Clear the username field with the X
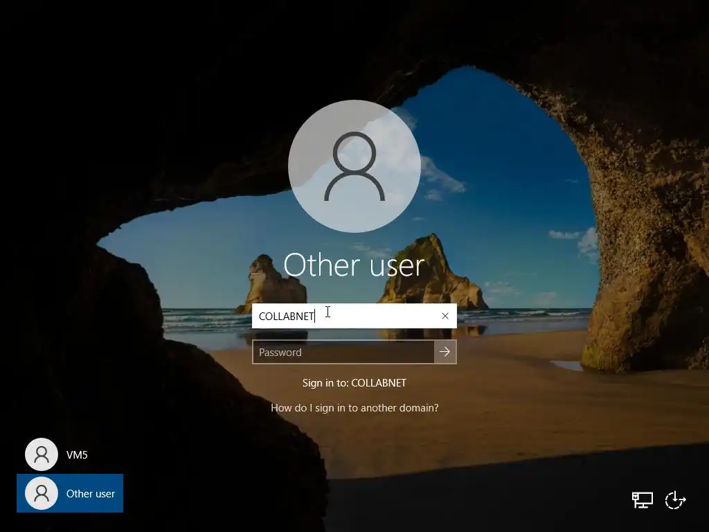 click(445, 316)
